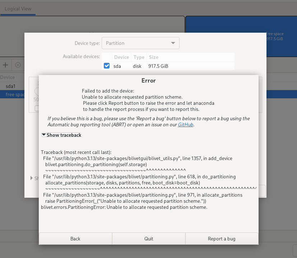Click the remove device icon
The height and width of the screenshot is (258, 297).
tap(18, 65)
